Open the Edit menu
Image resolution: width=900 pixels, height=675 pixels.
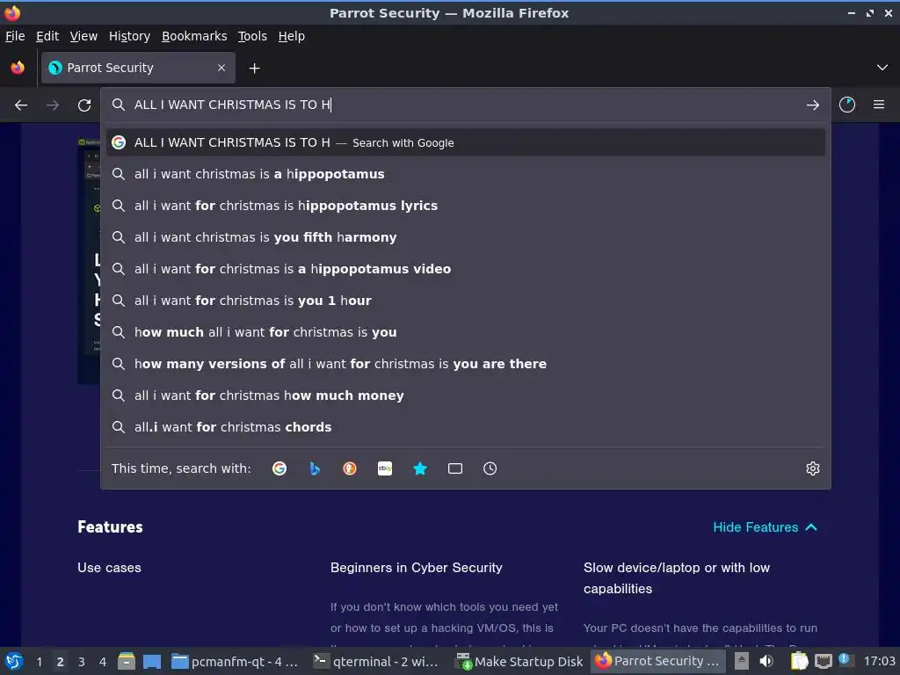[47, 36]
